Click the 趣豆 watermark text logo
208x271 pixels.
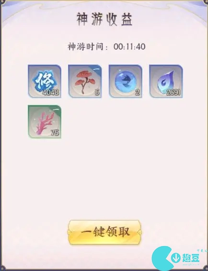[191, 258]
